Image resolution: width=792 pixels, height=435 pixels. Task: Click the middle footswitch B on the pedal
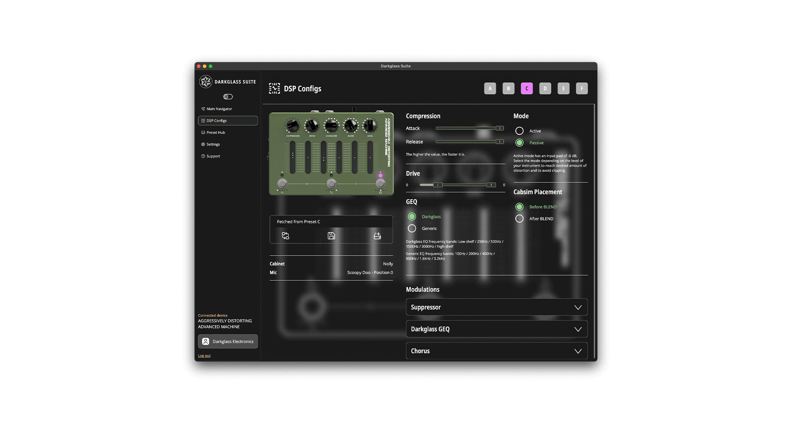(331, 183)
